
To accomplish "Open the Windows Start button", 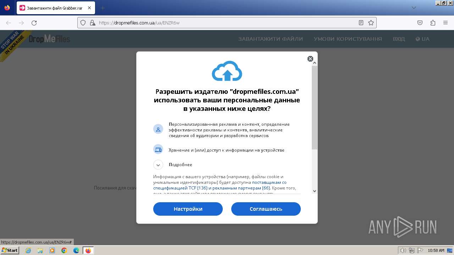I will coord(10,250).
